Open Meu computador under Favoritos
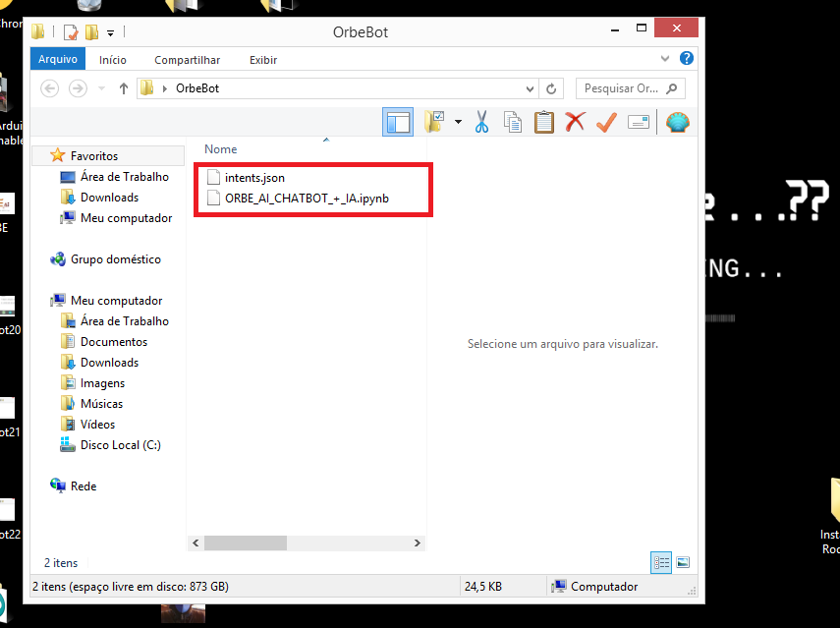This screenshot has width=840, height=628. coord(126,218)
